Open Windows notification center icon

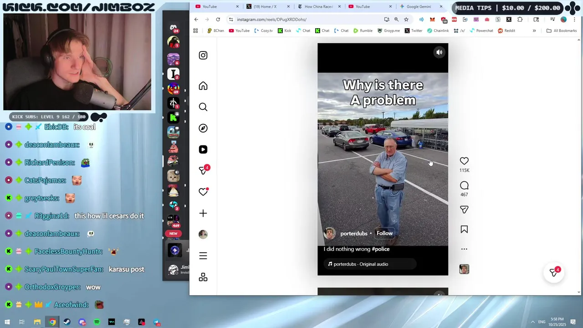[x=573, y=322]
